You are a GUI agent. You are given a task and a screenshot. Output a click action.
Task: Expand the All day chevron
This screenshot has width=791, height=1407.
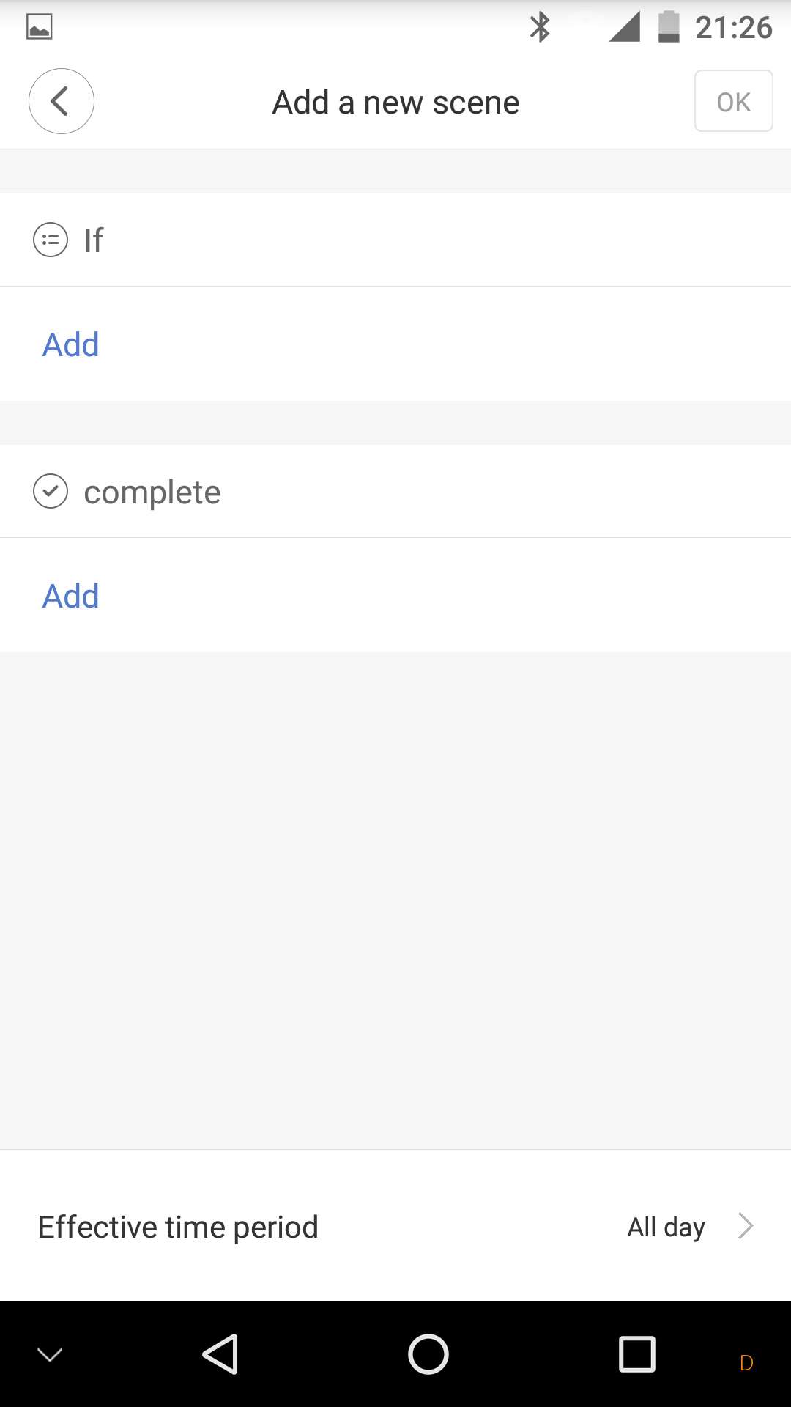(x=746, y=1226)
